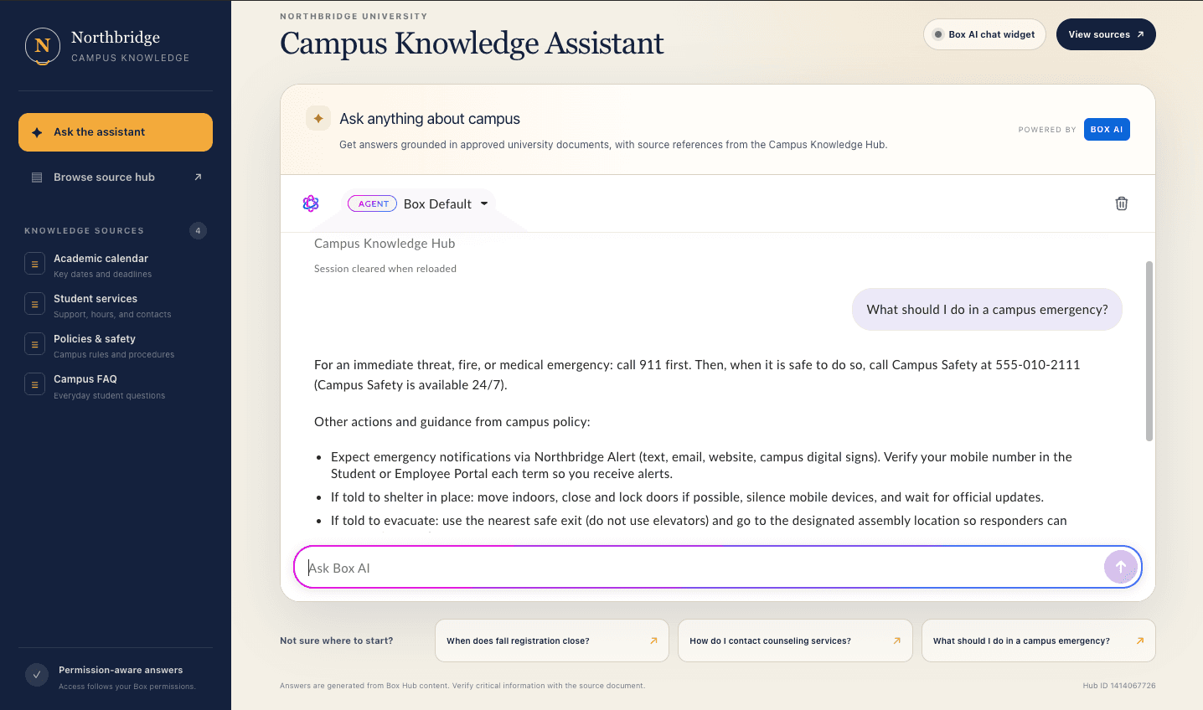Viewport: 1203px width, 710px height.
Task: Click the knowledge sources count badge
Action: [198, 230]
